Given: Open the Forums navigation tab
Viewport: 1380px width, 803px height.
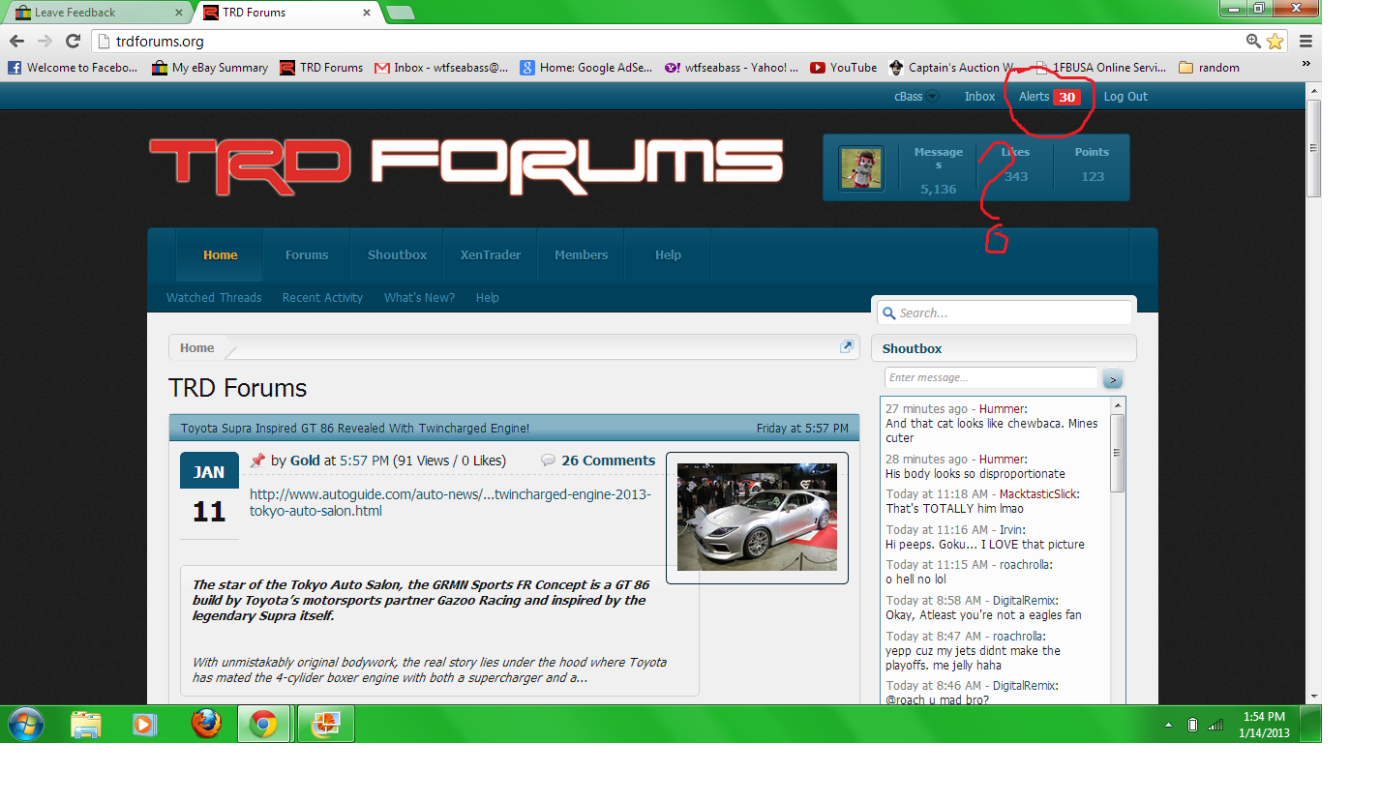Looking at the screenshot, I should 307,255.
